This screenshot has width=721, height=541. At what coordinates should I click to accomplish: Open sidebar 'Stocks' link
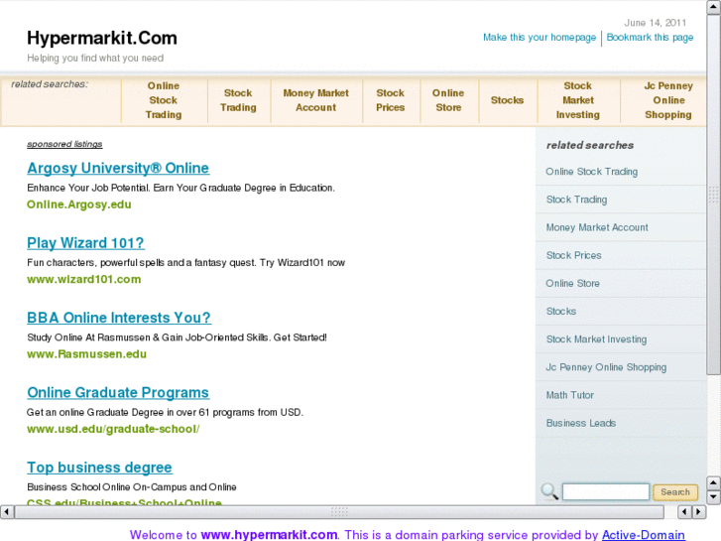tap(561, 312)
